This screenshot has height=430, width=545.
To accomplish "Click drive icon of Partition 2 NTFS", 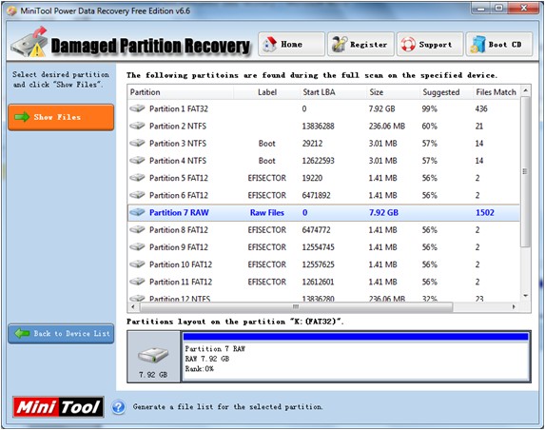I will click(x=137, y=126).
